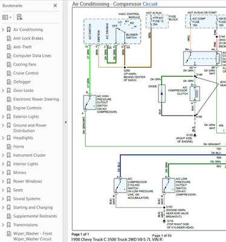Select the Horns bookmark
The image size is (226, 242).
point(19,146)
